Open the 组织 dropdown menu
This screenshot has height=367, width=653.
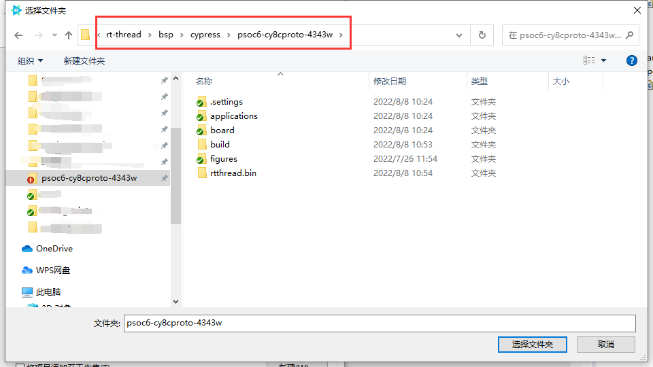pos(30,61)
